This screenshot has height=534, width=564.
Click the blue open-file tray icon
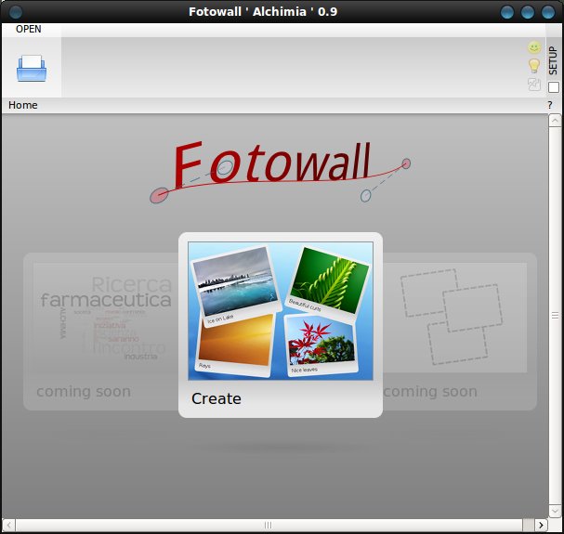(32, 68)
